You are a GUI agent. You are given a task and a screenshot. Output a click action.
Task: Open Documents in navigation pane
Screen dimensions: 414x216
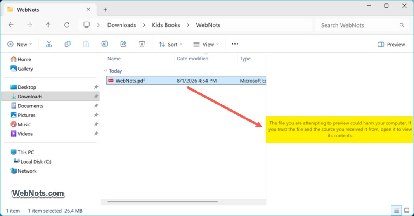point(30,106)
